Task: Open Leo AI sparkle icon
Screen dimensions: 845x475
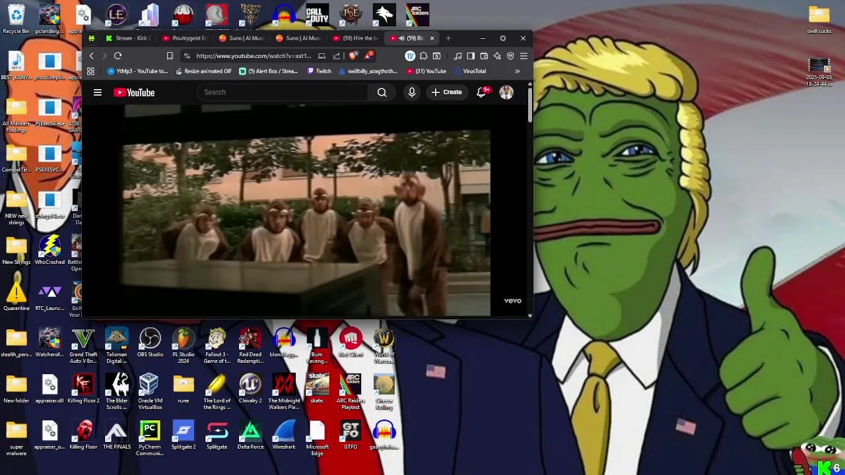Action: [x=497, y=56]
